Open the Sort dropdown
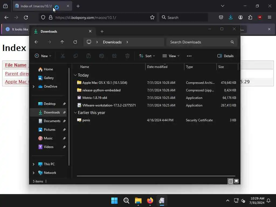The height and width of the screenshot is (207, 276). pos(147,56)
